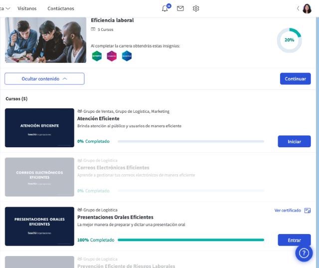Open the help question mark button
Image resolution: width=319 pixels, height=268 pixels.
304,253
